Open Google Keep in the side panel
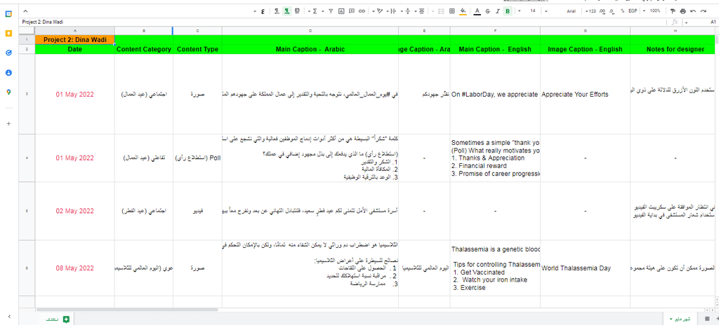 tap(8, 34)
